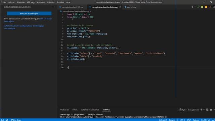Click the Exécuter et déboguer button
Screen dimensions: 215x121
29,13
